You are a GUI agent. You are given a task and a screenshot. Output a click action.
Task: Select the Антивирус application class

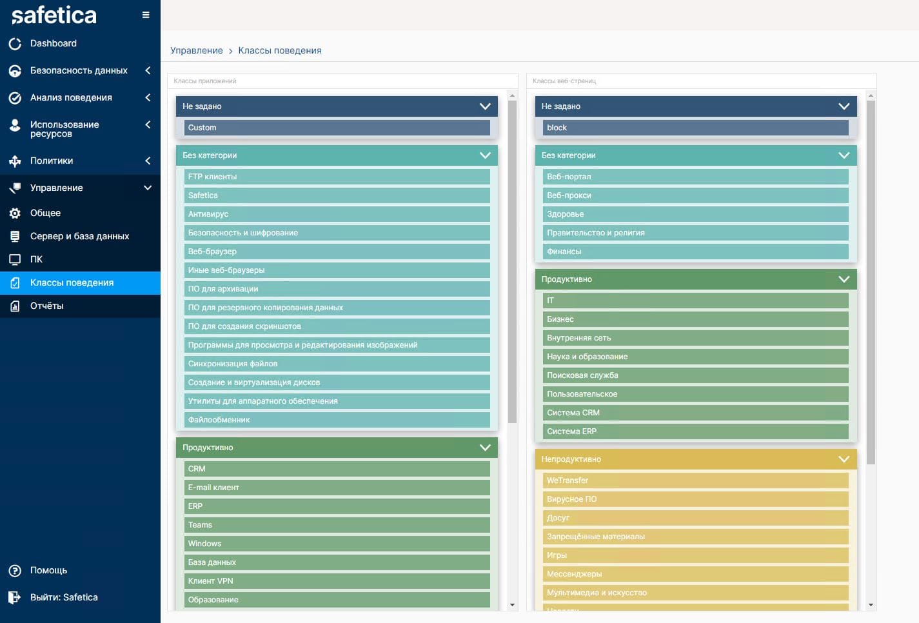337,214
